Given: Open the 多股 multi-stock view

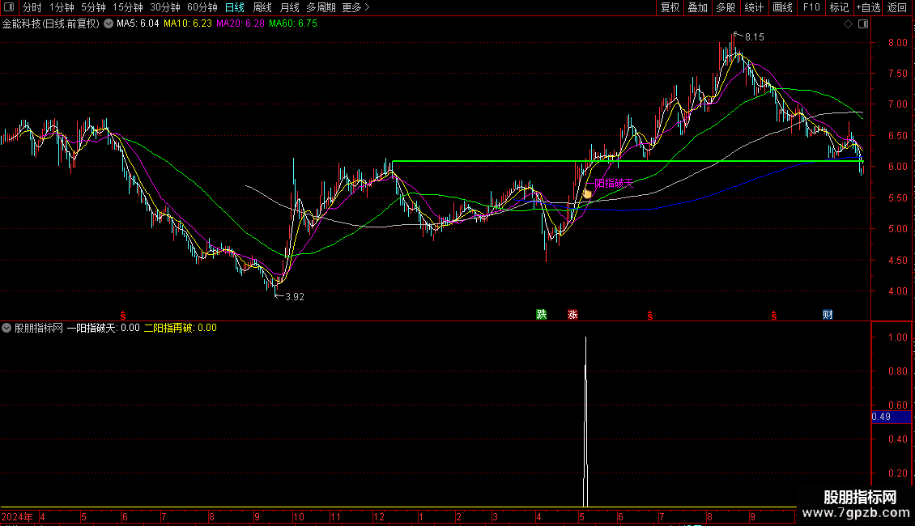Looking at the screenshot, I should pos(726,7).
